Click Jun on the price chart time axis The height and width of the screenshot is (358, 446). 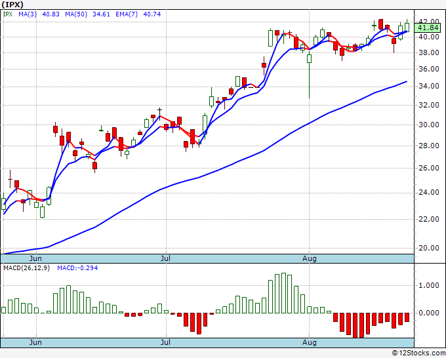35,258
